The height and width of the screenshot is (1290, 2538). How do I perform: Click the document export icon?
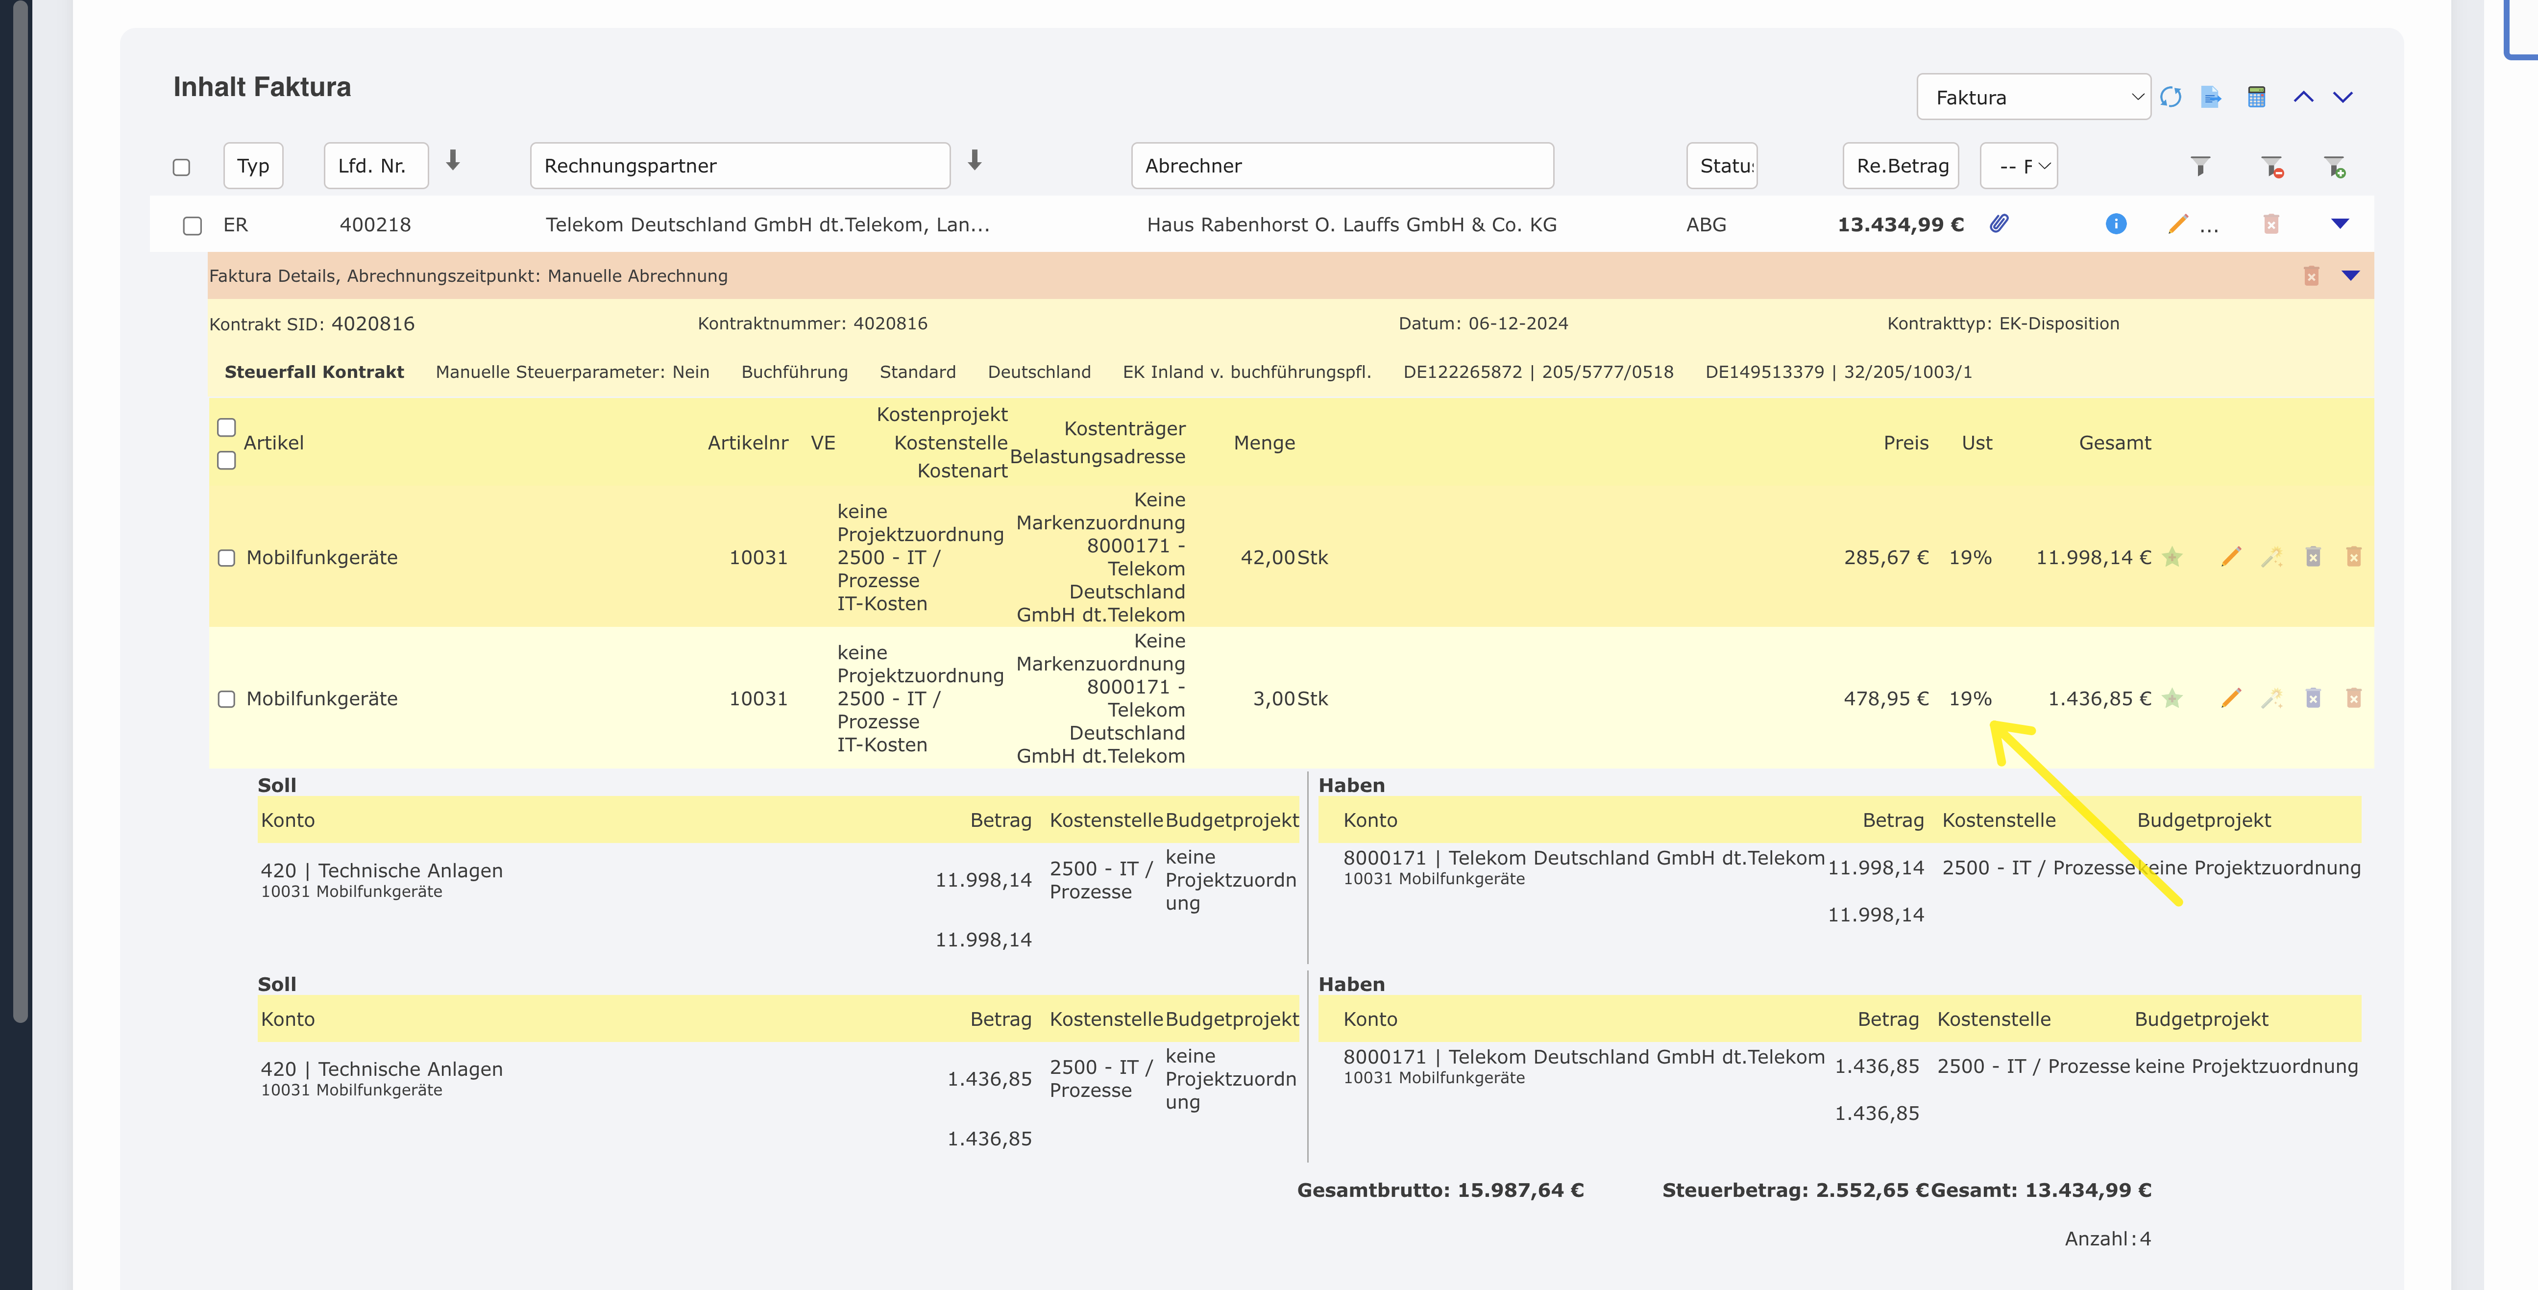[x=2211, y=97]
